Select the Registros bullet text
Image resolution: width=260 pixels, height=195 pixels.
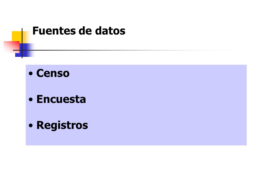click(x=62, y=125)
